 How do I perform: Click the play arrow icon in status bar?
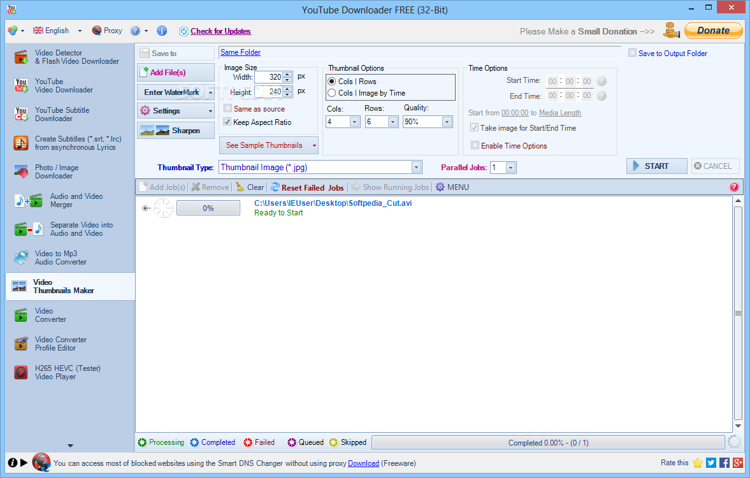(x=24, y=463)
